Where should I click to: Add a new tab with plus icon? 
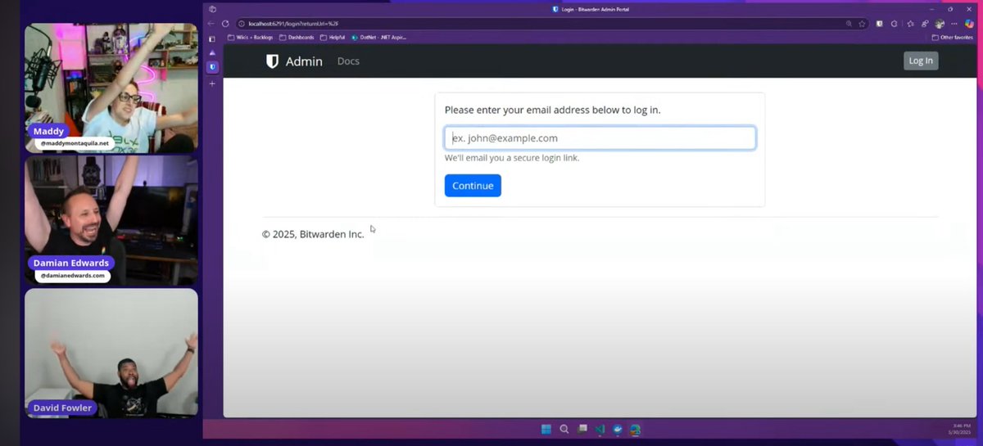(x=212, y=83)
